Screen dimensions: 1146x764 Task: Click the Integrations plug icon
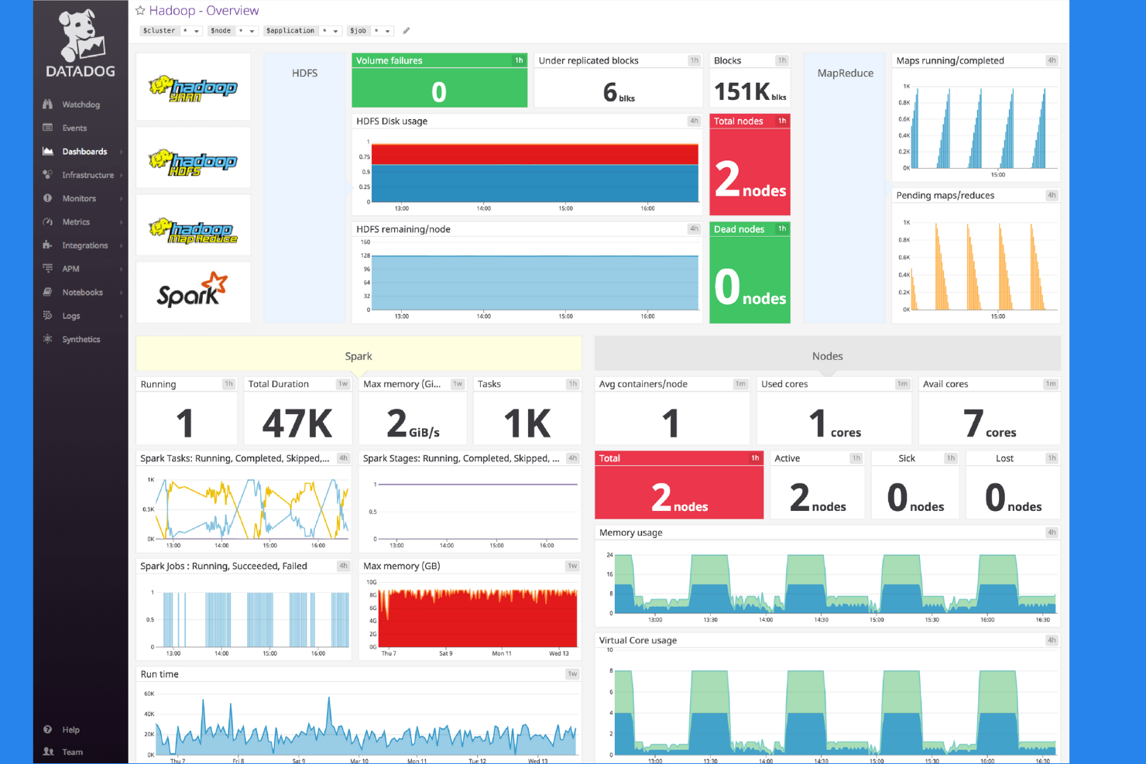pyautogui.click(x=47, y=245)
